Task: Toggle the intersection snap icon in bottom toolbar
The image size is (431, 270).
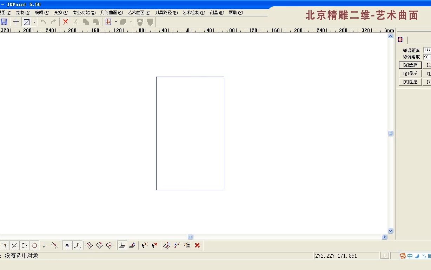Action: click(x=15, y=245)
